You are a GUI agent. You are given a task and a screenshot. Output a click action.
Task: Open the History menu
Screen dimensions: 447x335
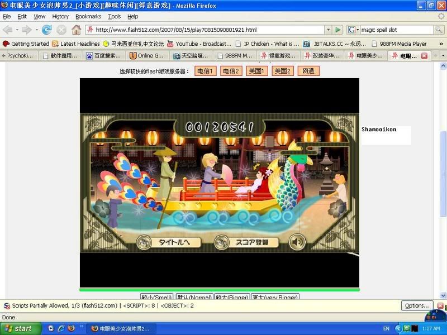point(60,17)
